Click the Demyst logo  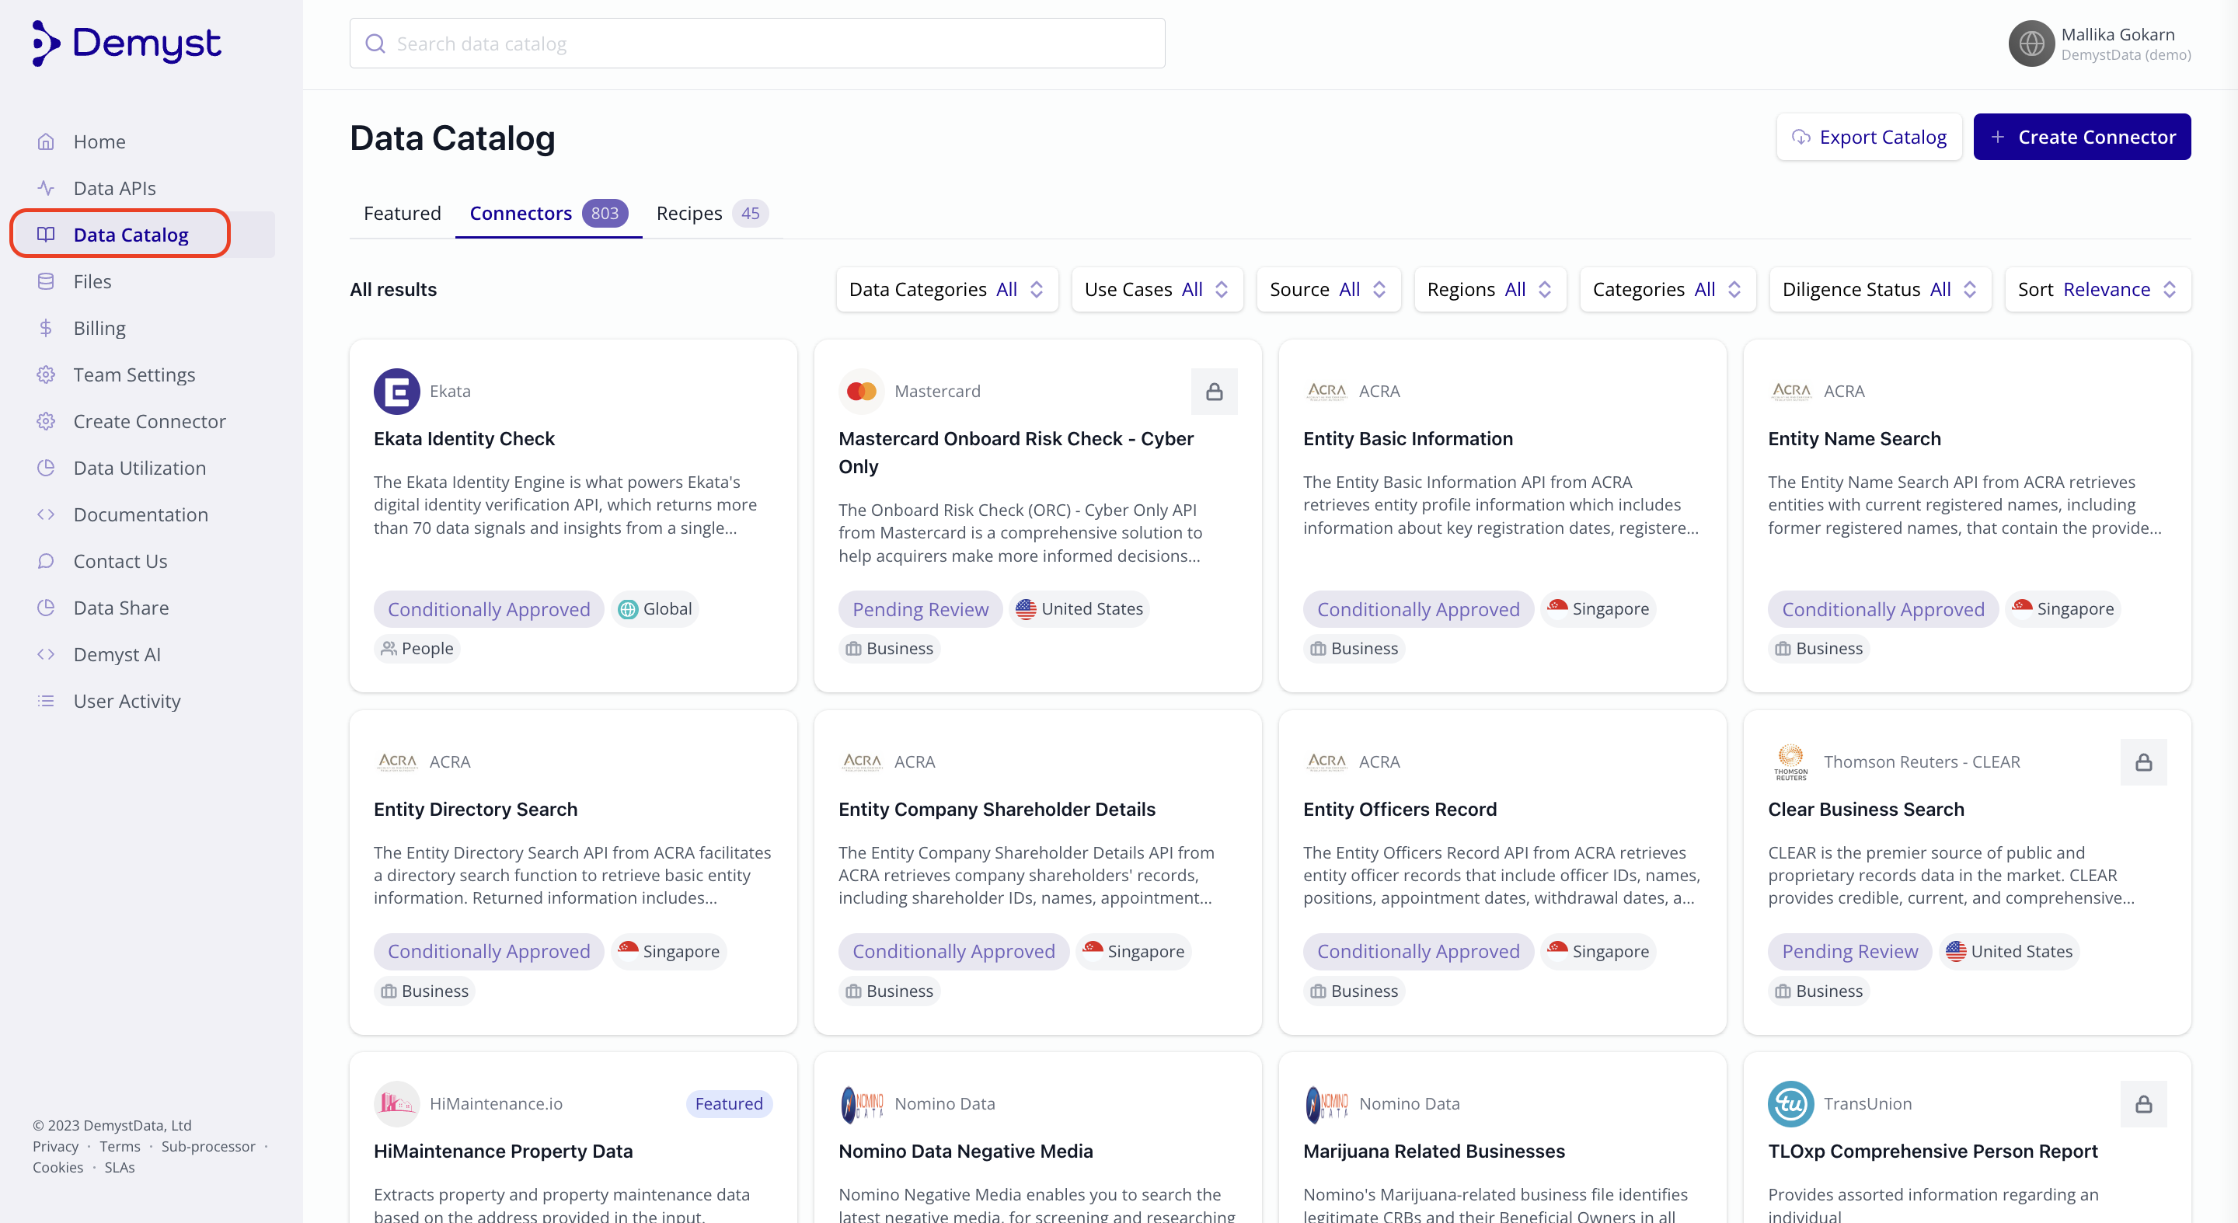click(x=127, y=43)
